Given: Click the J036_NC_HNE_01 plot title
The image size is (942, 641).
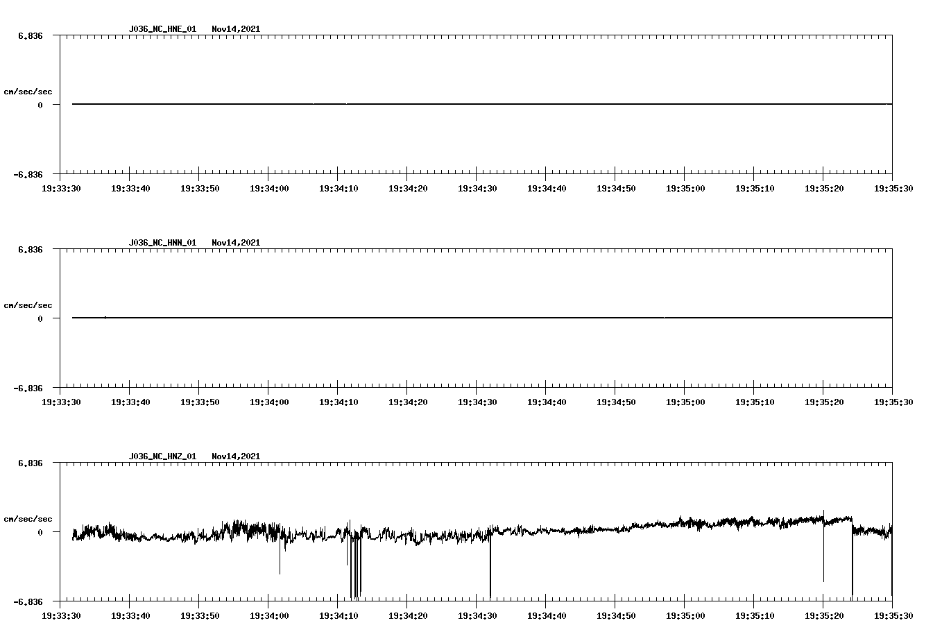Looking at the screenshot, I should click(x=162, y=29).
